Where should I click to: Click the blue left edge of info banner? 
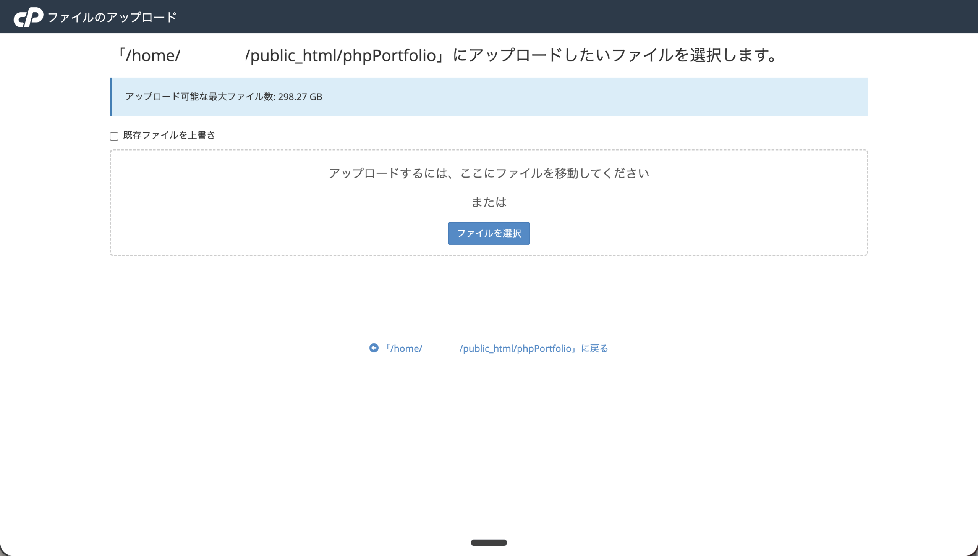[111, 97]
